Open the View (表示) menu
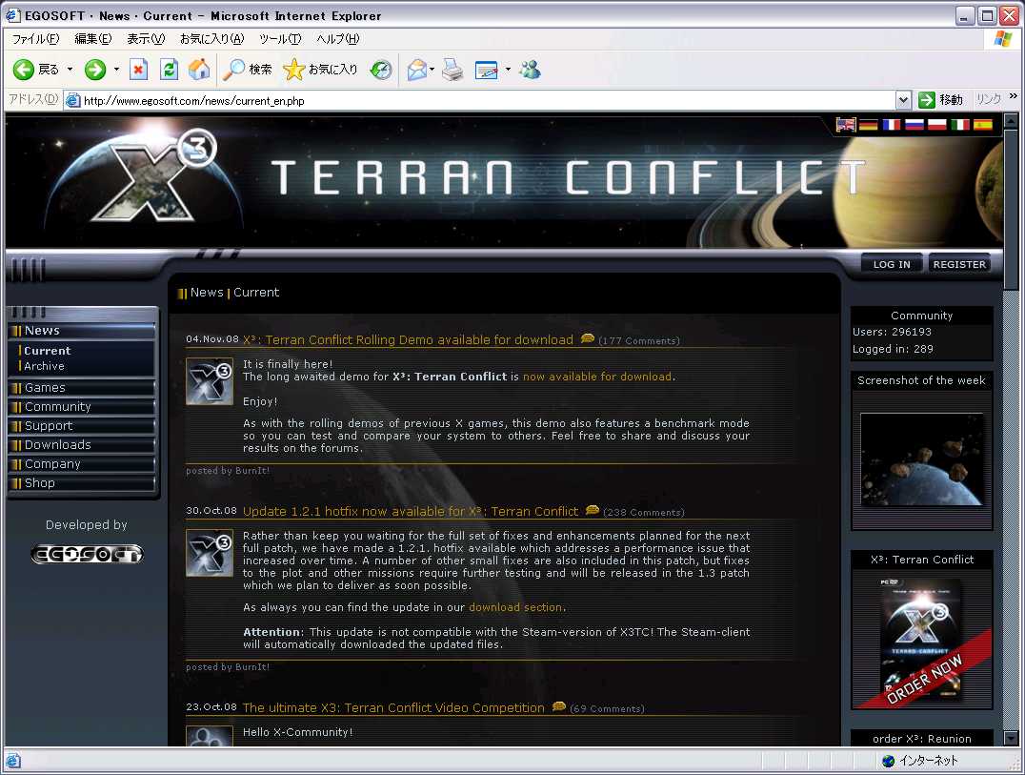Image resolution: width=1025 pixels, height=775 pixels. (x=146, y=38)
